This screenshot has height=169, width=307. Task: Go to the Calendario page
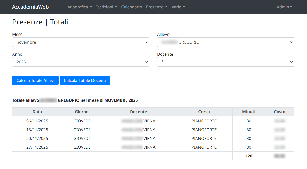tap(132, 7)
